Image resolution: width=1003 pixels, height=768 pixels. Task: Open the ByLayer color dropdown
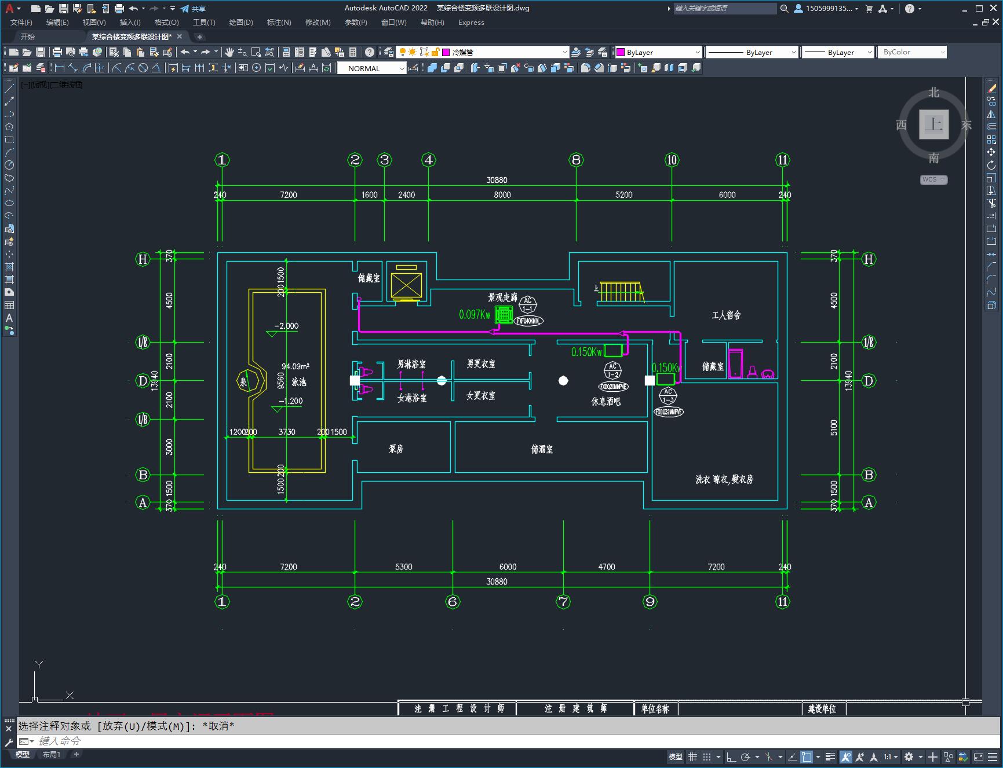coord(658,52)
